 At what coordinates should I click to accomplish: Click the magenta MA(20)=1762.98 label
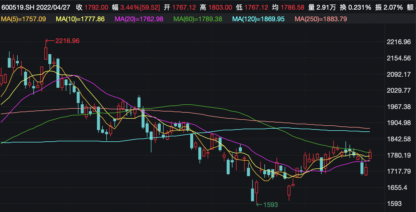click(139, 19)
